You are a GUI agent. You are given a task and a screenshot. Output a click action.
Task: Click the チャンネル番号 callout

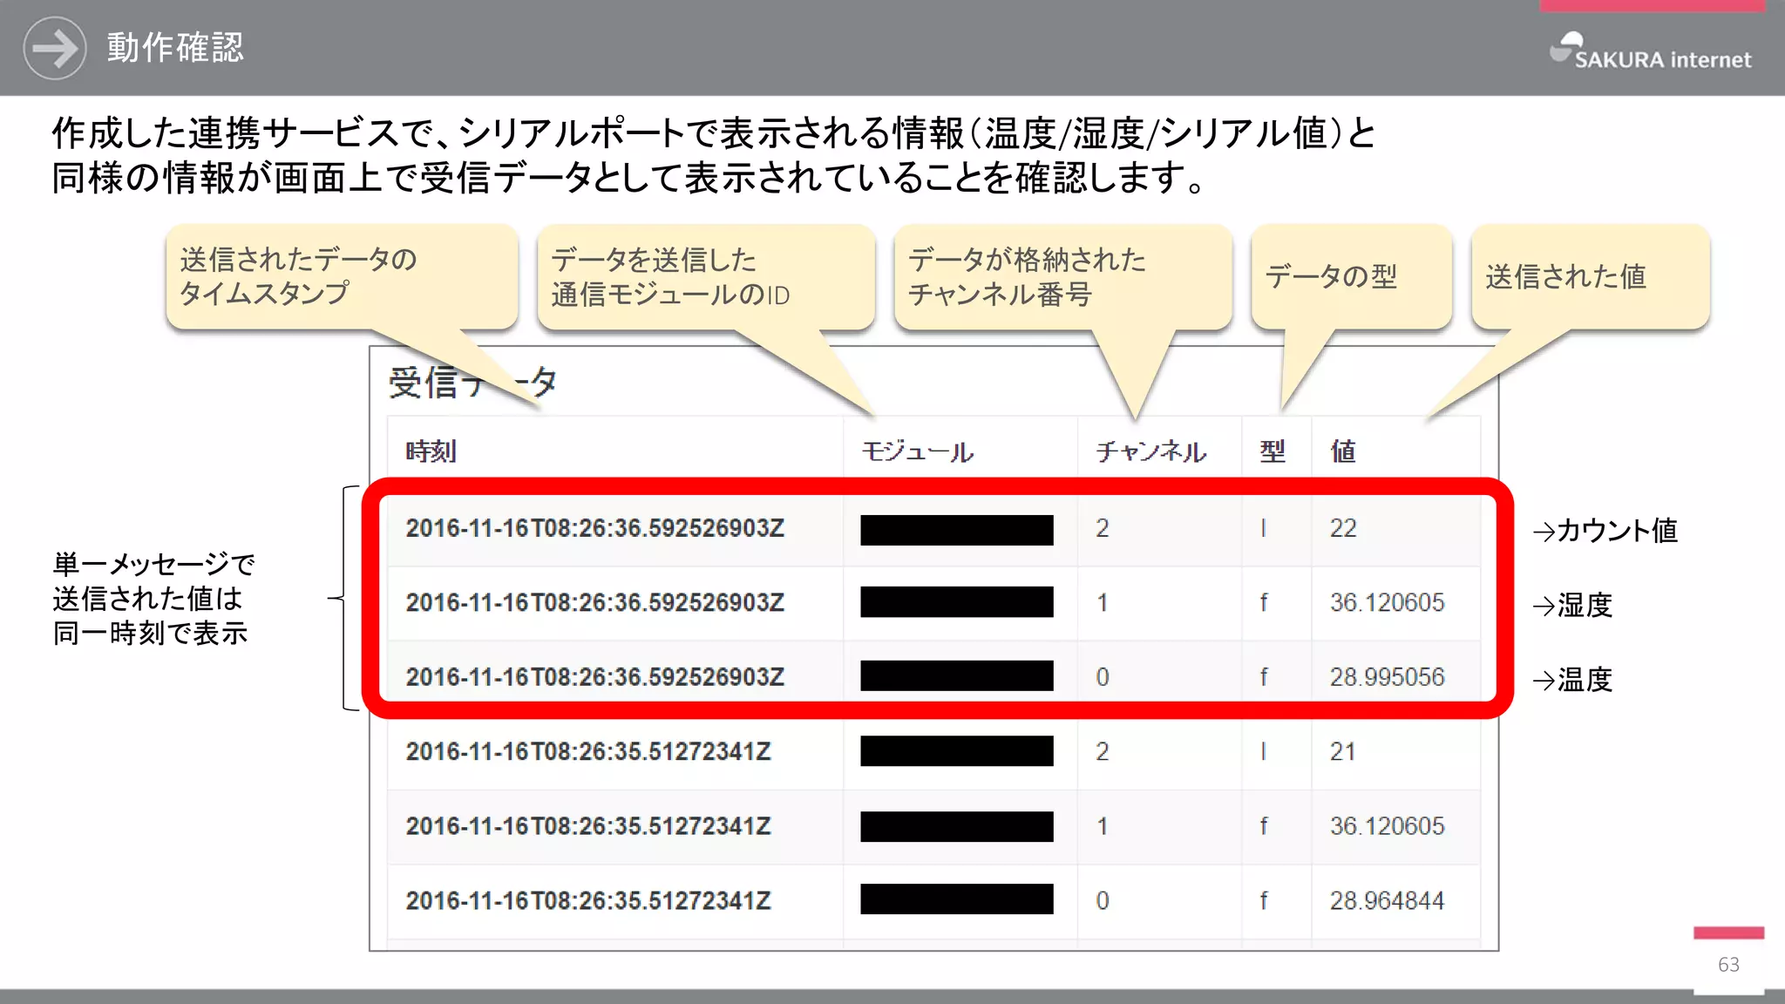tap(1063, 276)
